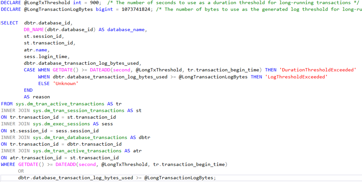This screenshot has height=184, width=362.
Task: Click sys.dm_tran_active_transactions aliased AS atr
Action: pyautogui.click(x=77, y=151)
